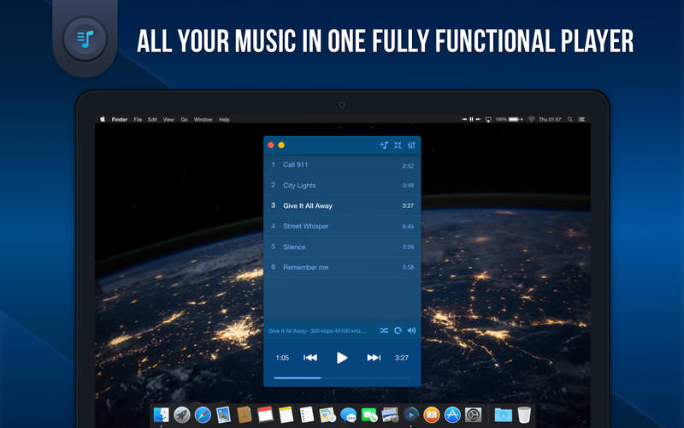684x428 pixels.
Task: Open the music player app in dock
Action: pos(411,414)
